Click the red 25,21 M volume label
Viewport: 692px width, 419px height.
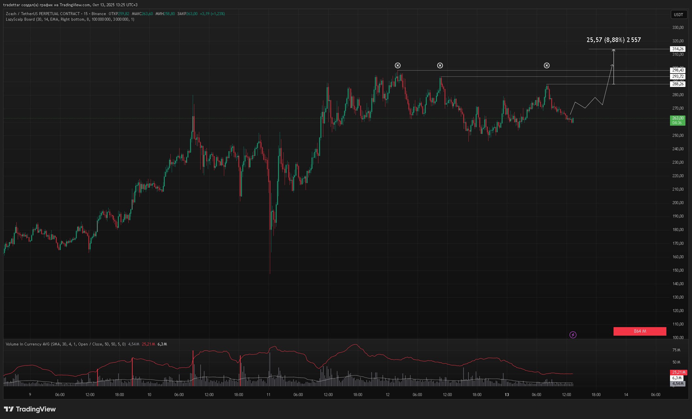pos(678,372)
